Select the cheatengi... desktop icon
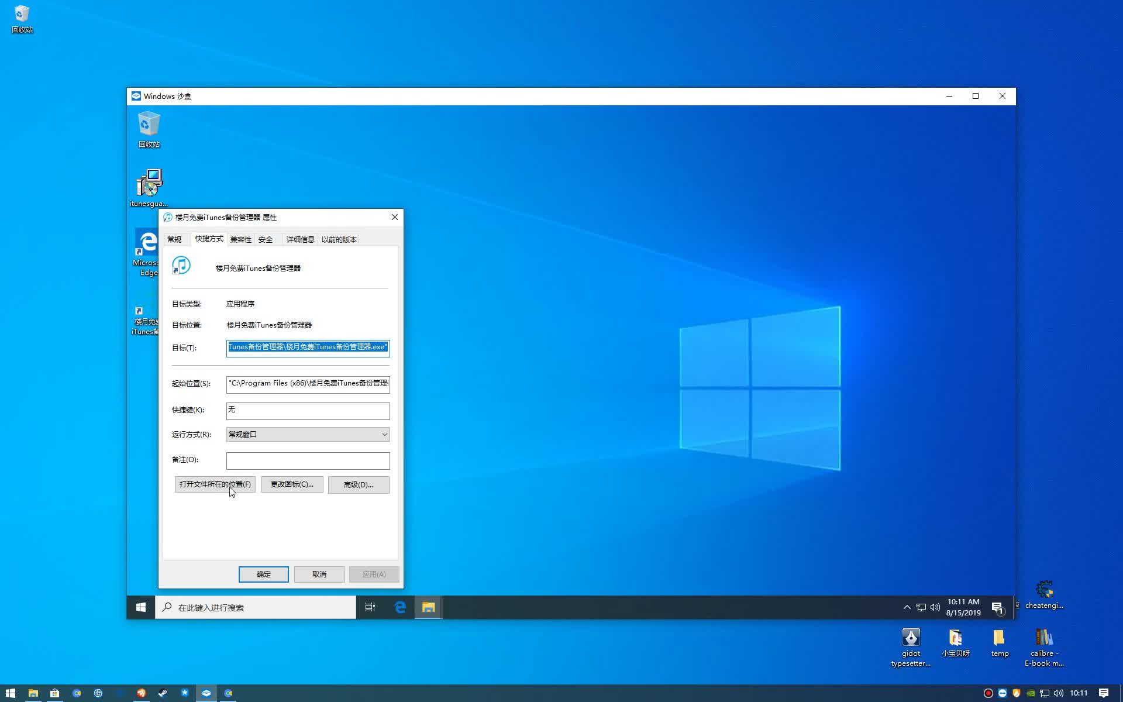Screen dimensions: 1123x702 [1044, 594]
